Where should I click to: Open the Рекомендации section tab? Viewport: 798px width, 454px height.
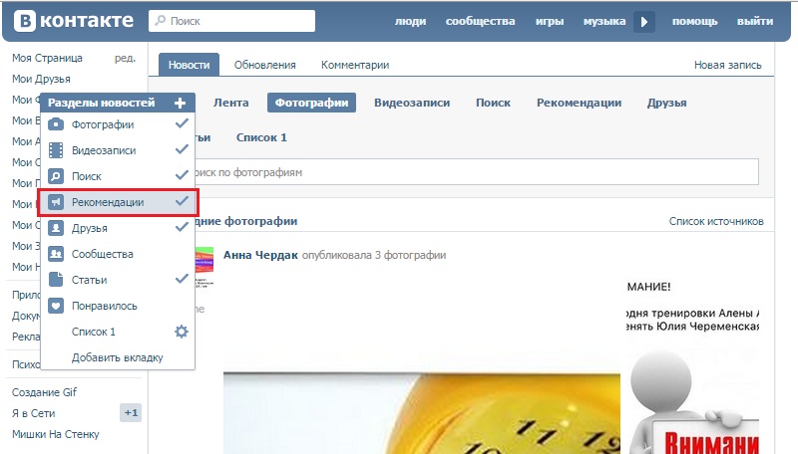(x=579, y=103)
